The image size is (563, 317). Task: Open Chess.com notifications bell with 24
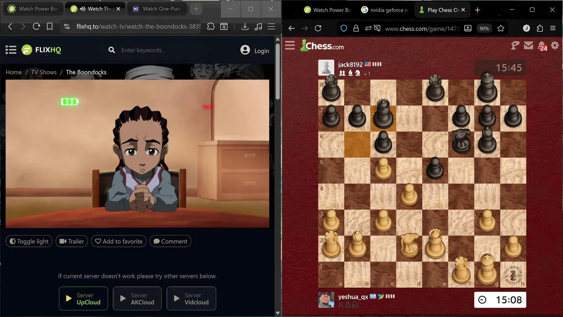[542, 46]
